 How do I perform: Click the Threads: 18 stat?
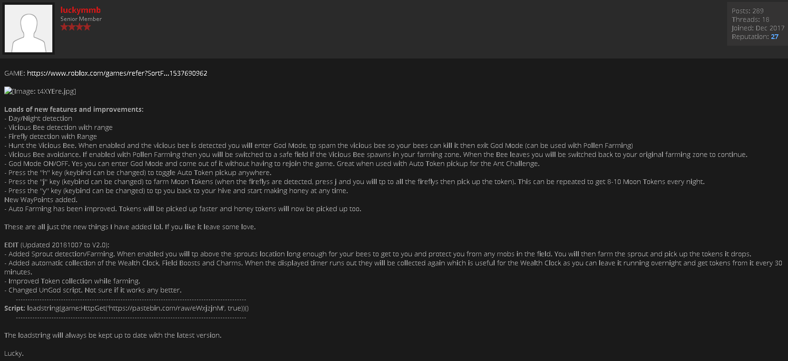[x=750, y=20]
